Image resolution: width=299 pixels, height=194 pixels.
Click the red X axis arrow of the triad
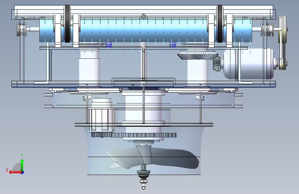pyautogui.click(x=15, y=172)
